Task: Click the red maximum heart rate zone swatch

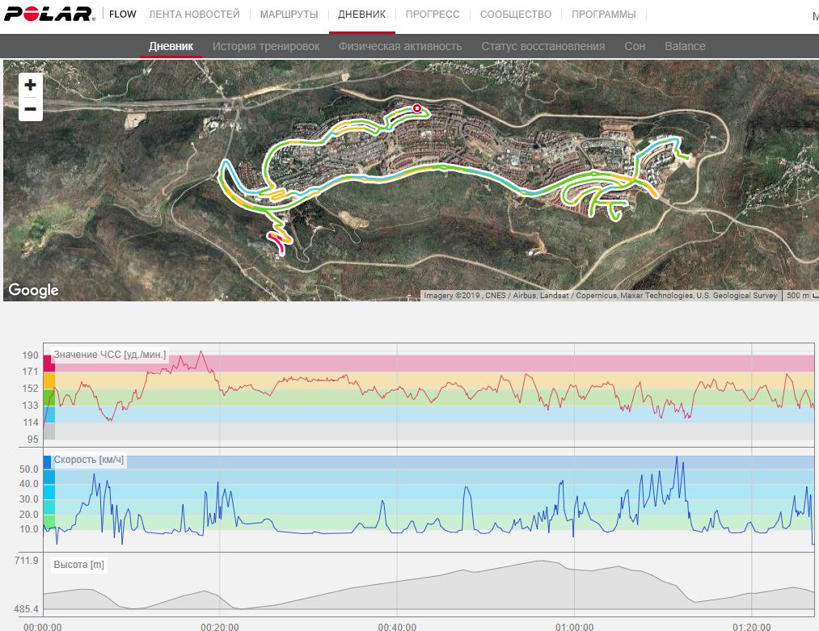Action: 49,364
